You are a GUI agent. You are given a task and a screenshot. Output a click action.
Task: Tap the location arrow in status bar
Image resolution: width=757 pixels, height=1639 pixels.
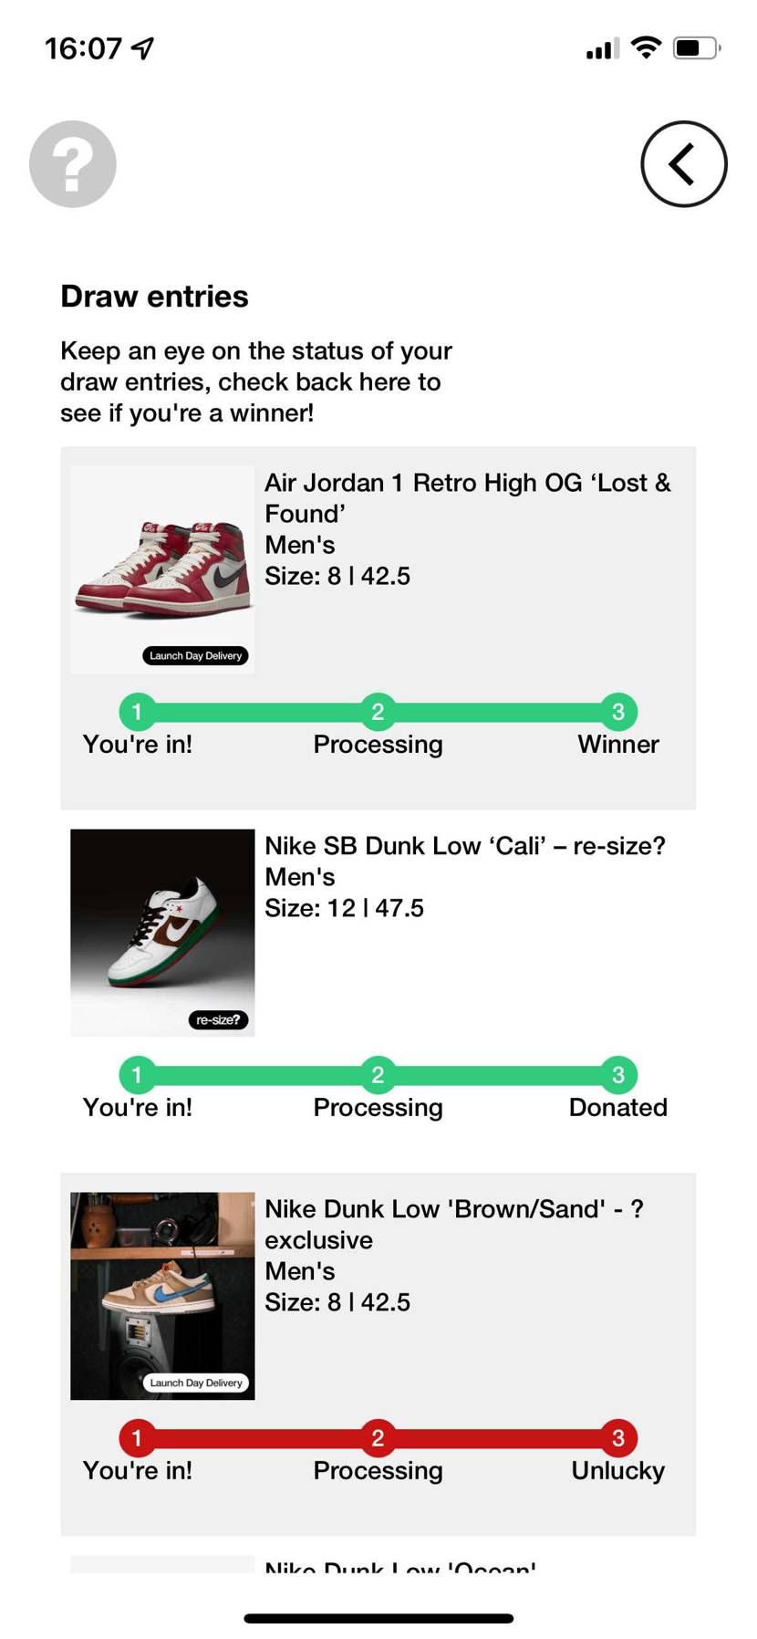[x=143, y=47]
